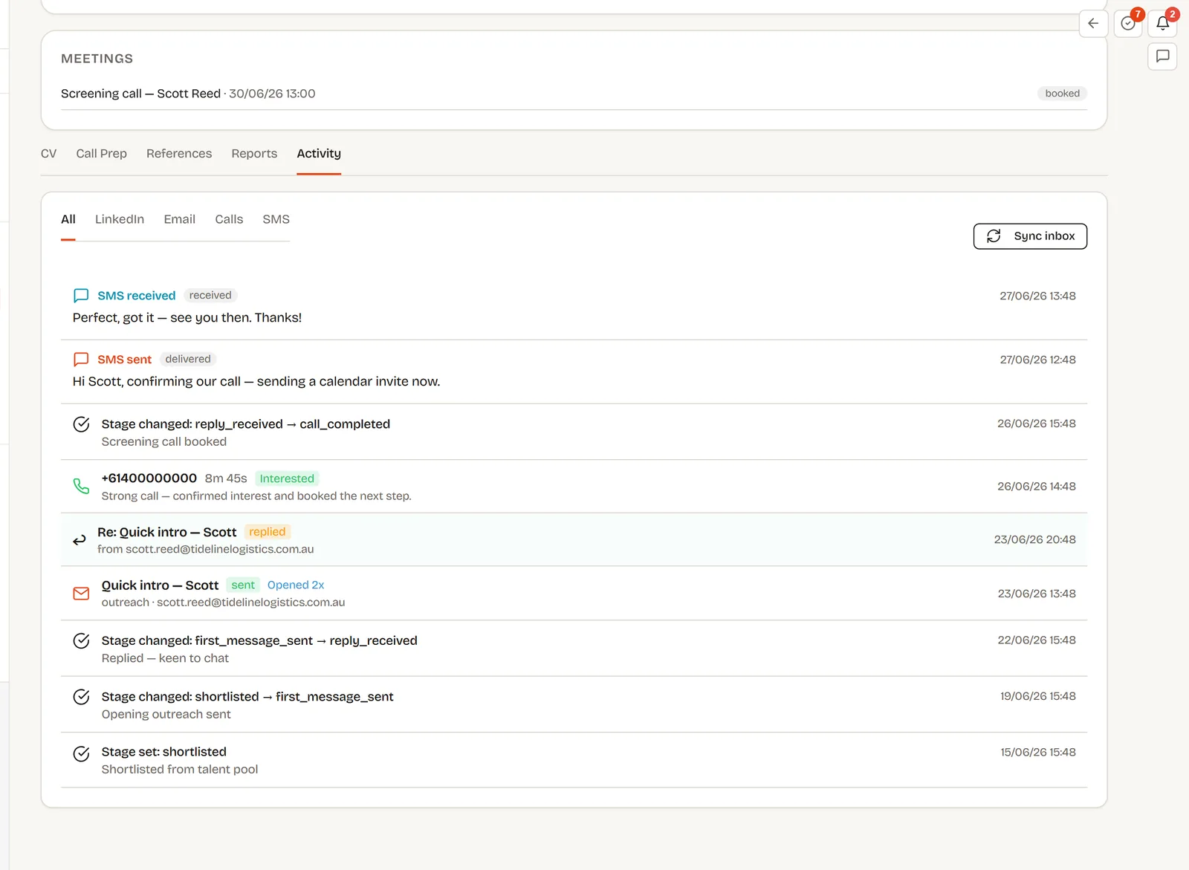Click the 23/06/26 20:48 timestamp
Image resolution: width=1189 pixels, height=870 pixels.
[x=1034, y=540]
